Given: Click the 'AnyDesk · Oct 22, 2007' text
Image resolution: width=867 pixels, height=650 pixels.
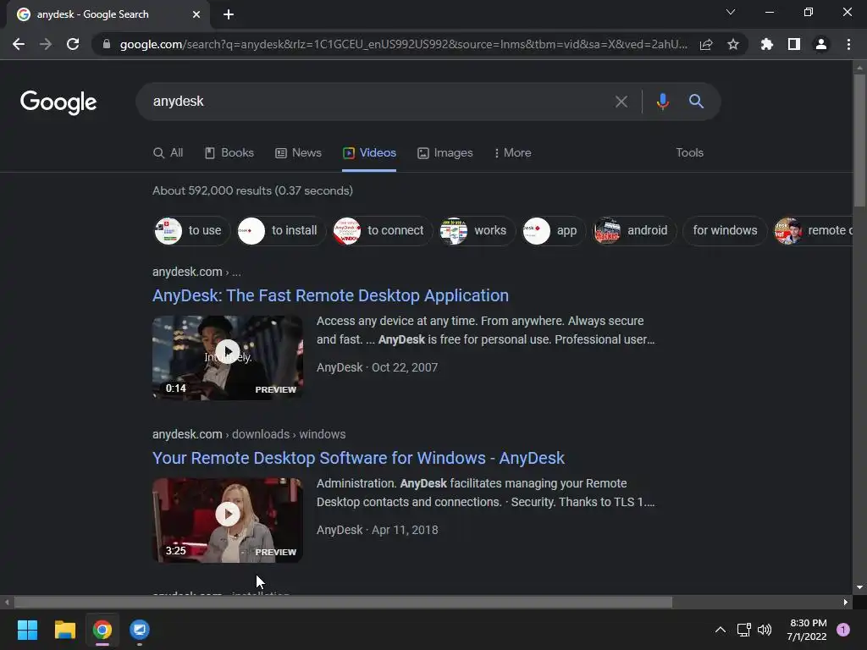Looking at the screenshot, I should pyautogui.click(x=377, y=367).
